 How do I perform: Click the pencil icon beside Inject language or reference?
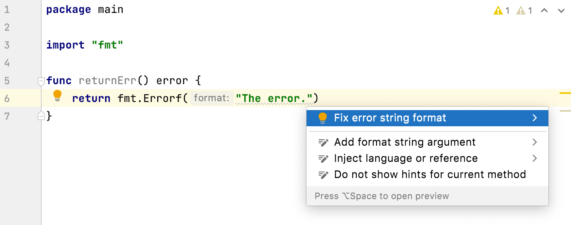coord(323,159)
